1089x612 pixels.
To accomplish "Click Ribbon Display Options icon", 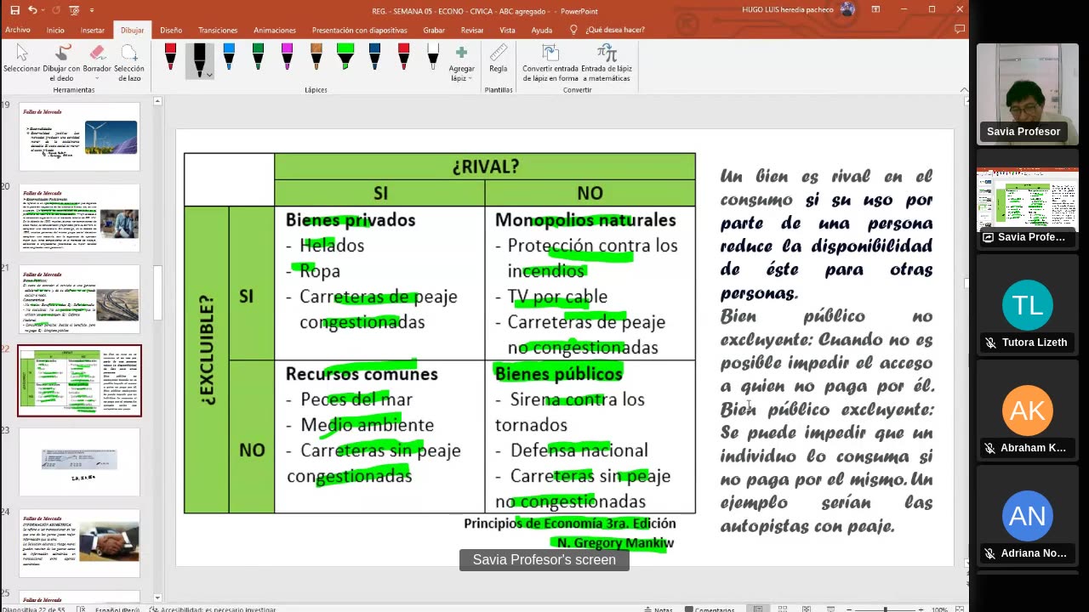I will tap(876, 10).
